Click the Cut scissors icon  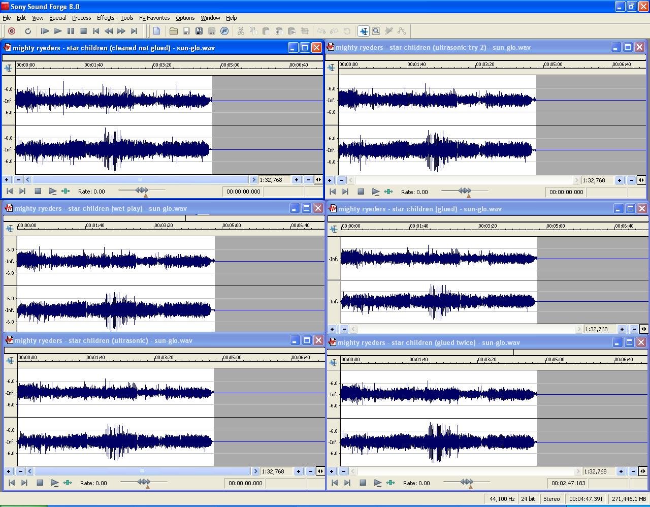(x=241, y=31)
